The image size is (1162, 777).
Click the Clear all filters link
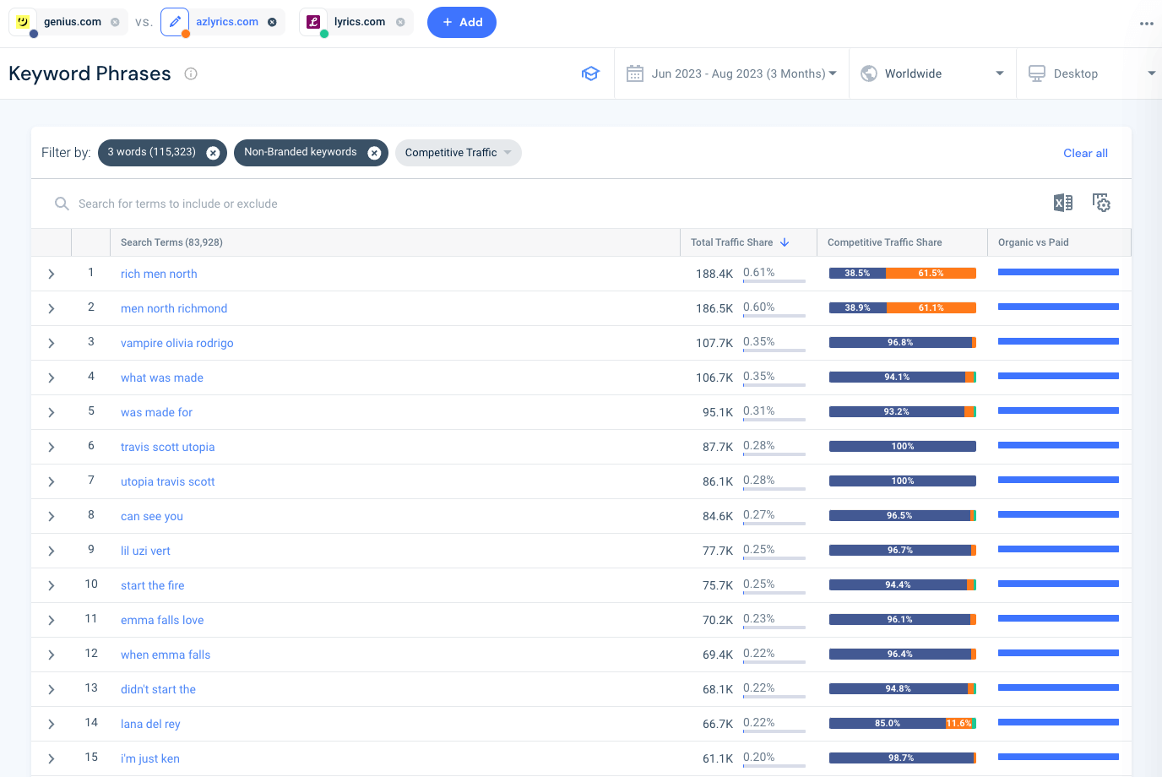(1085, 153)
